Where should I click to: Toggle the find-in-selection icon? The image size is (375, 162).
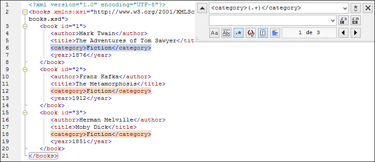(x=263, y=33)
